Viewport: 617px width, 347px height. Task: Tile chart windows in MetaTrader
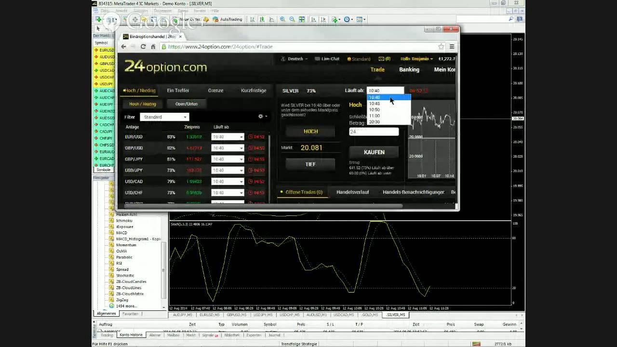[x=302, y=20]
